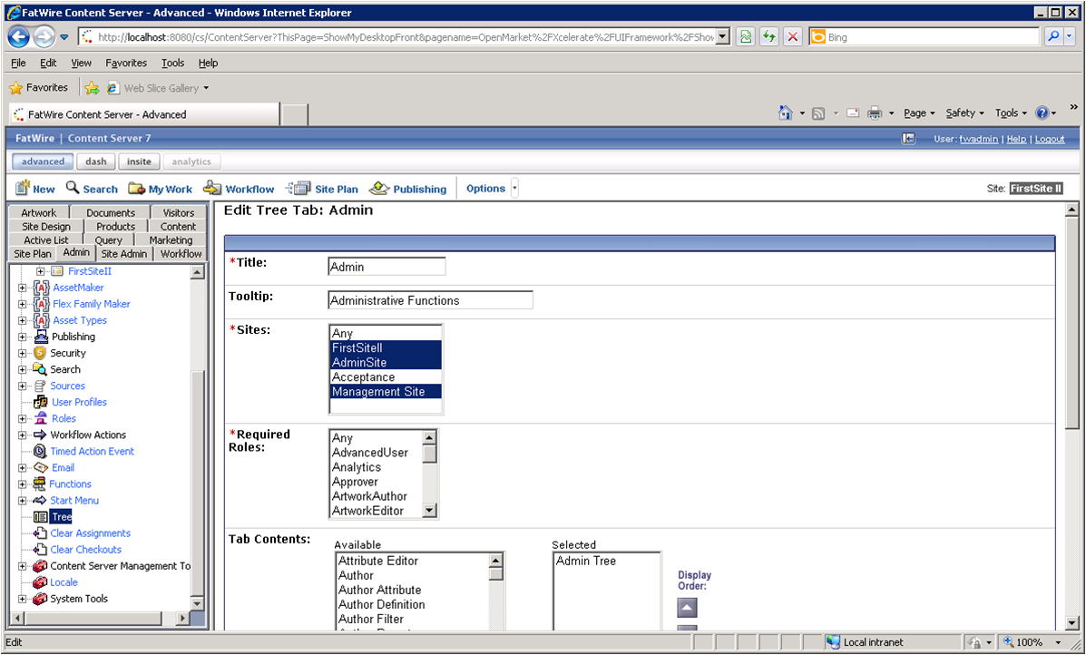Click the System Tools toolbox icon
Image resolution: width=1086 pixels, height=655 pixels.
(x=40, y=599)
